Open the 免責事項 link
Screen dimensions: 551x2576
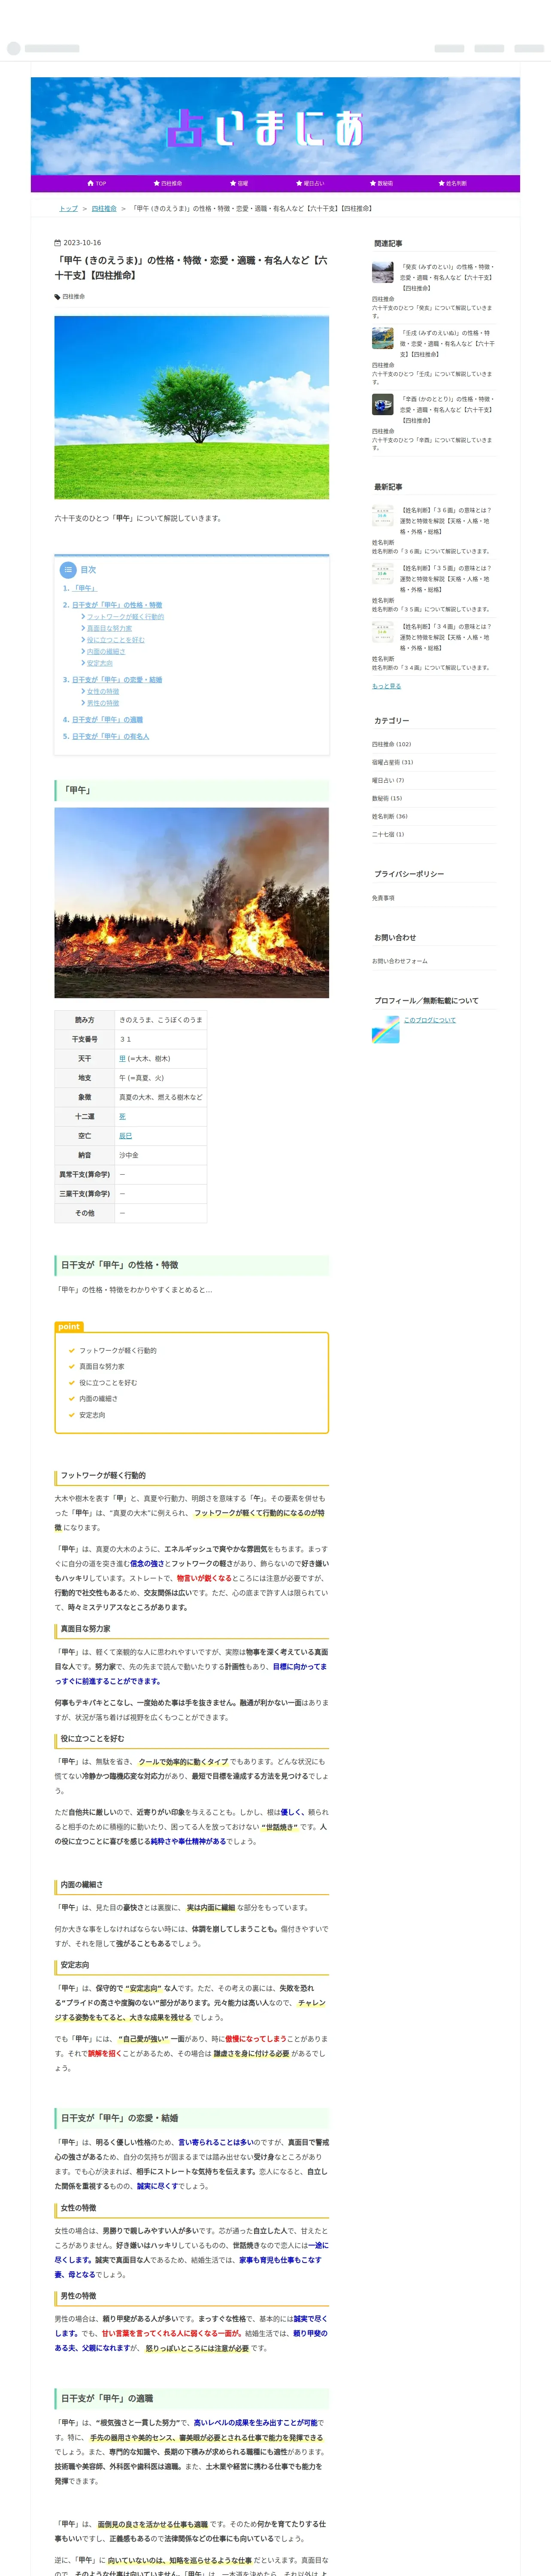(383, 898)
